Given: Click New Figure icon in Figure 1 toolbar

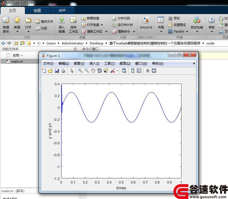Looking at the screenshot, I should [44, 71].
